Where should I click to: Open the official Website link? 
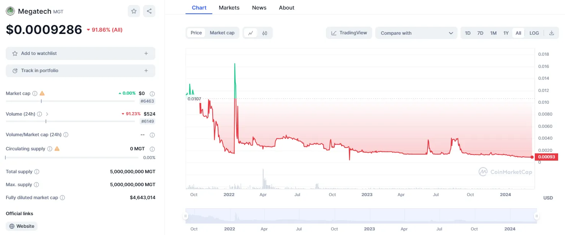pyautogui.click(x=21, y=226)
